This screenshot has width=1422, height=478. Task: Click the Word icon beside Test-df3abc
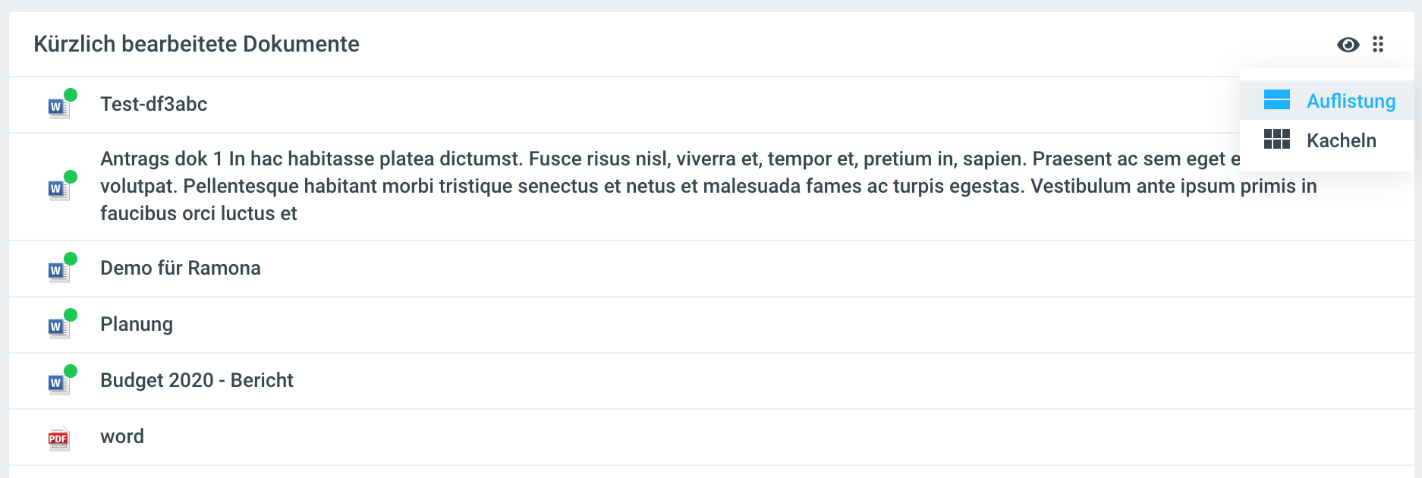coord(58,107)
